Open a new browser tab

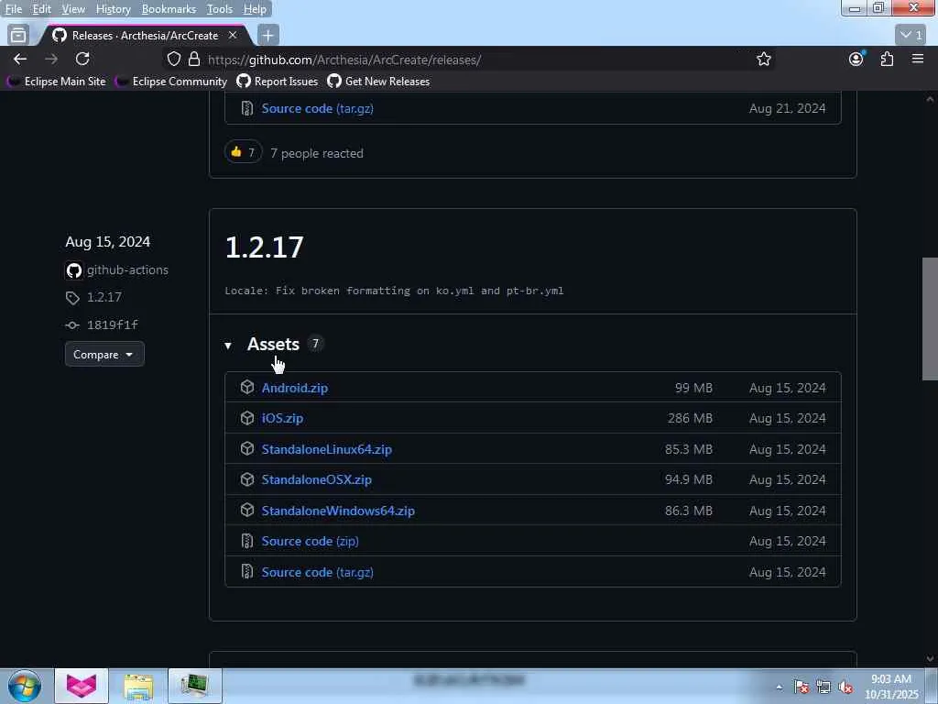pyautogui.click(x=268, y=36)
